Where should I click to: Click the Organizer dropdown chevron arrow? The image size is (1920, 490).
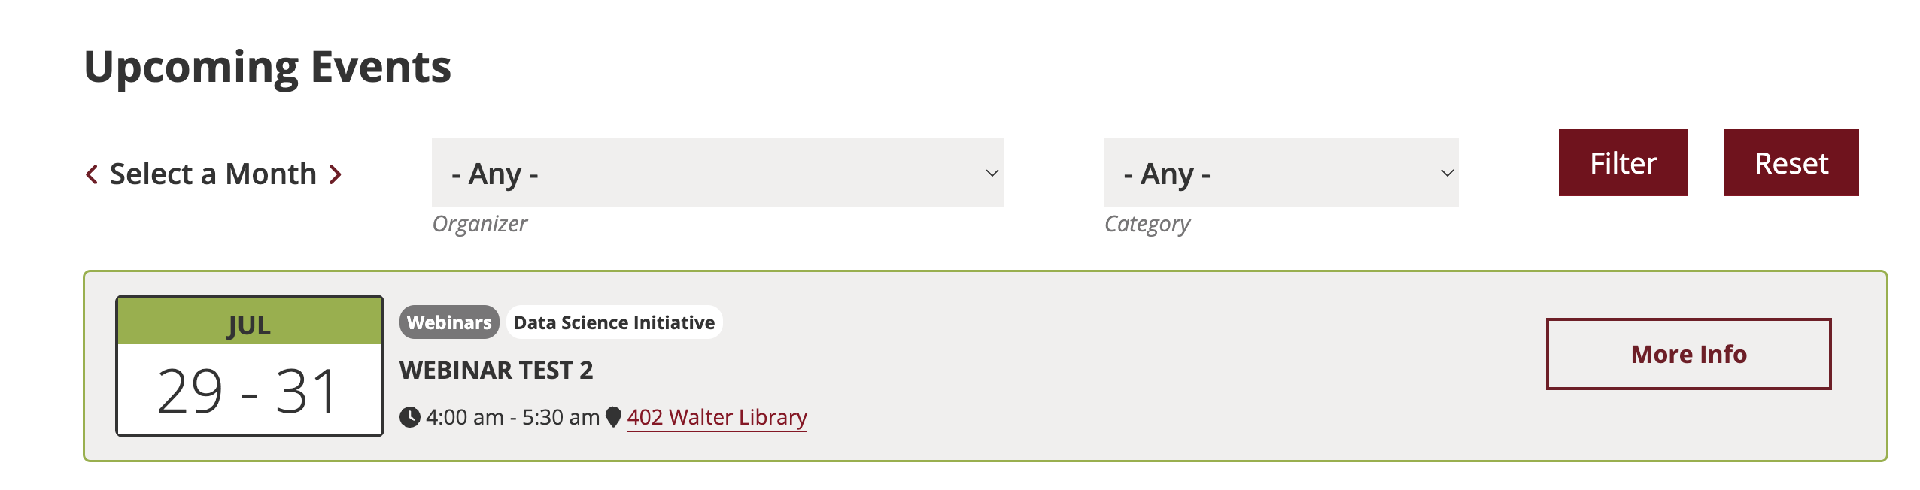pos(992,174)
